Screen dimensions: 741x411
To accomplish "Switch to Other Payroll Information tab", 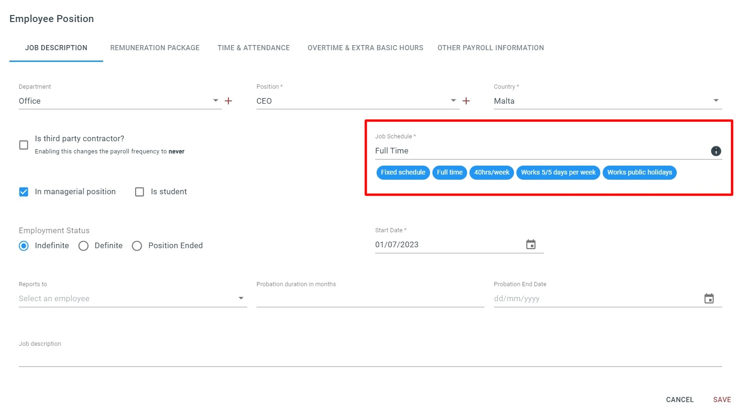I will (491, 48).
